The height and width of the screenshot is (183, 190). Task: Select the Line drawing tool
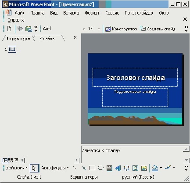coord(75,168)
